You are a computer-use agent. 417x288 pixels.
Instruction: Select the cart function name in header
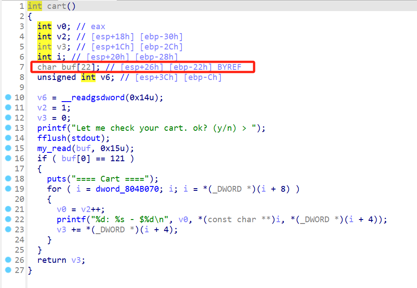(x=57, y=6)
